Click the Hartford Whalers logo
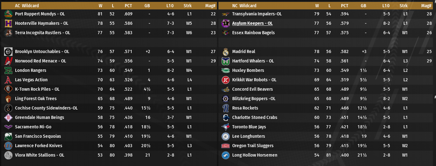This screenshot has height=166, width=436. tap(226, 61)
